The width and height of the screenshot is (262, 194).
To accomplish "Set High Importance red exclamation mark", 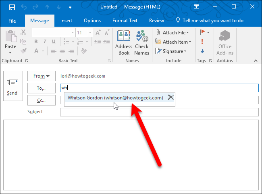I will 202,42.
